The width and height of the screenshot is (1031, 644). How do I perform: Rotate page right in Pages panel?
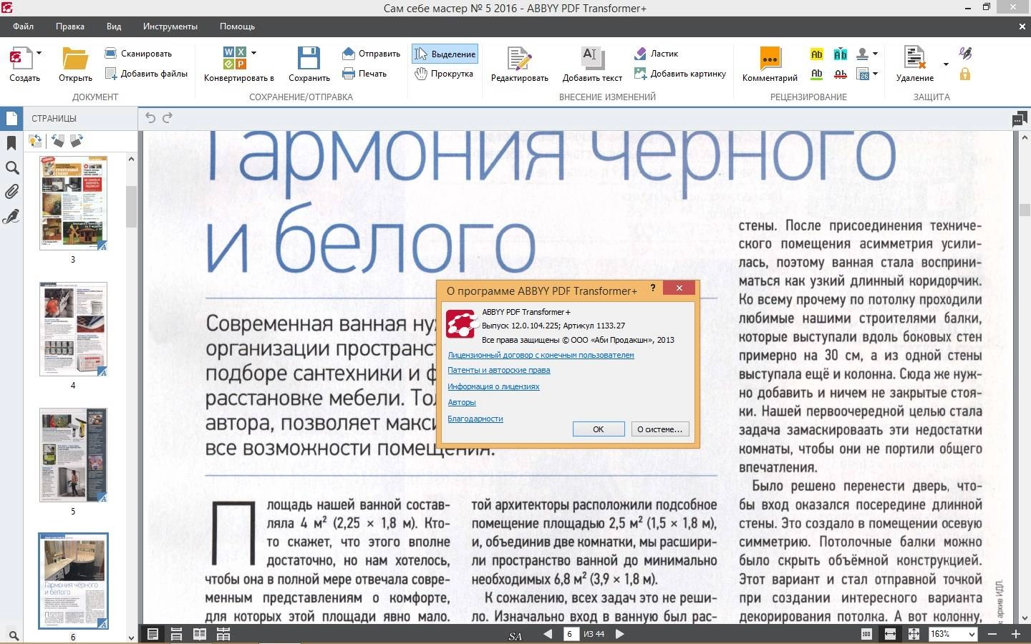pos(77,141)
